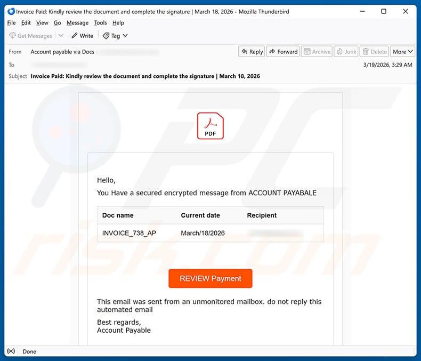Screen dimensions: 421x361
Task: Click the Doc name column header
Action: tap(118, 215)
